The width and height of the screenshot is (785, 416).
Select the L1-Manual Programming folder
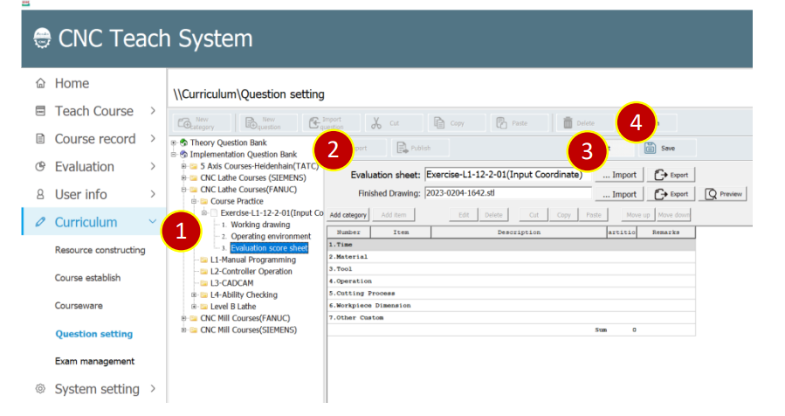253,260
